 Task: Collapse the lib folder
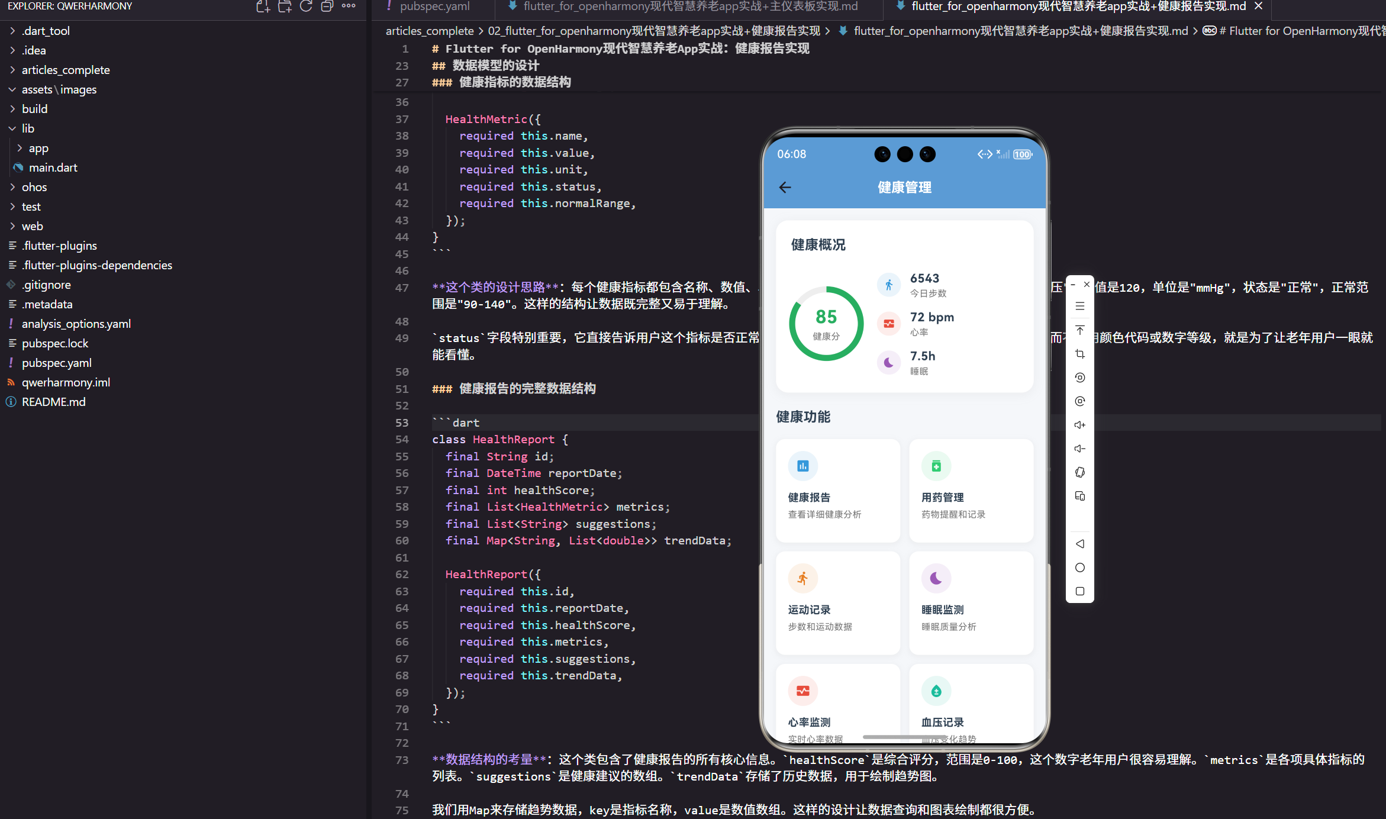(28, 128)
